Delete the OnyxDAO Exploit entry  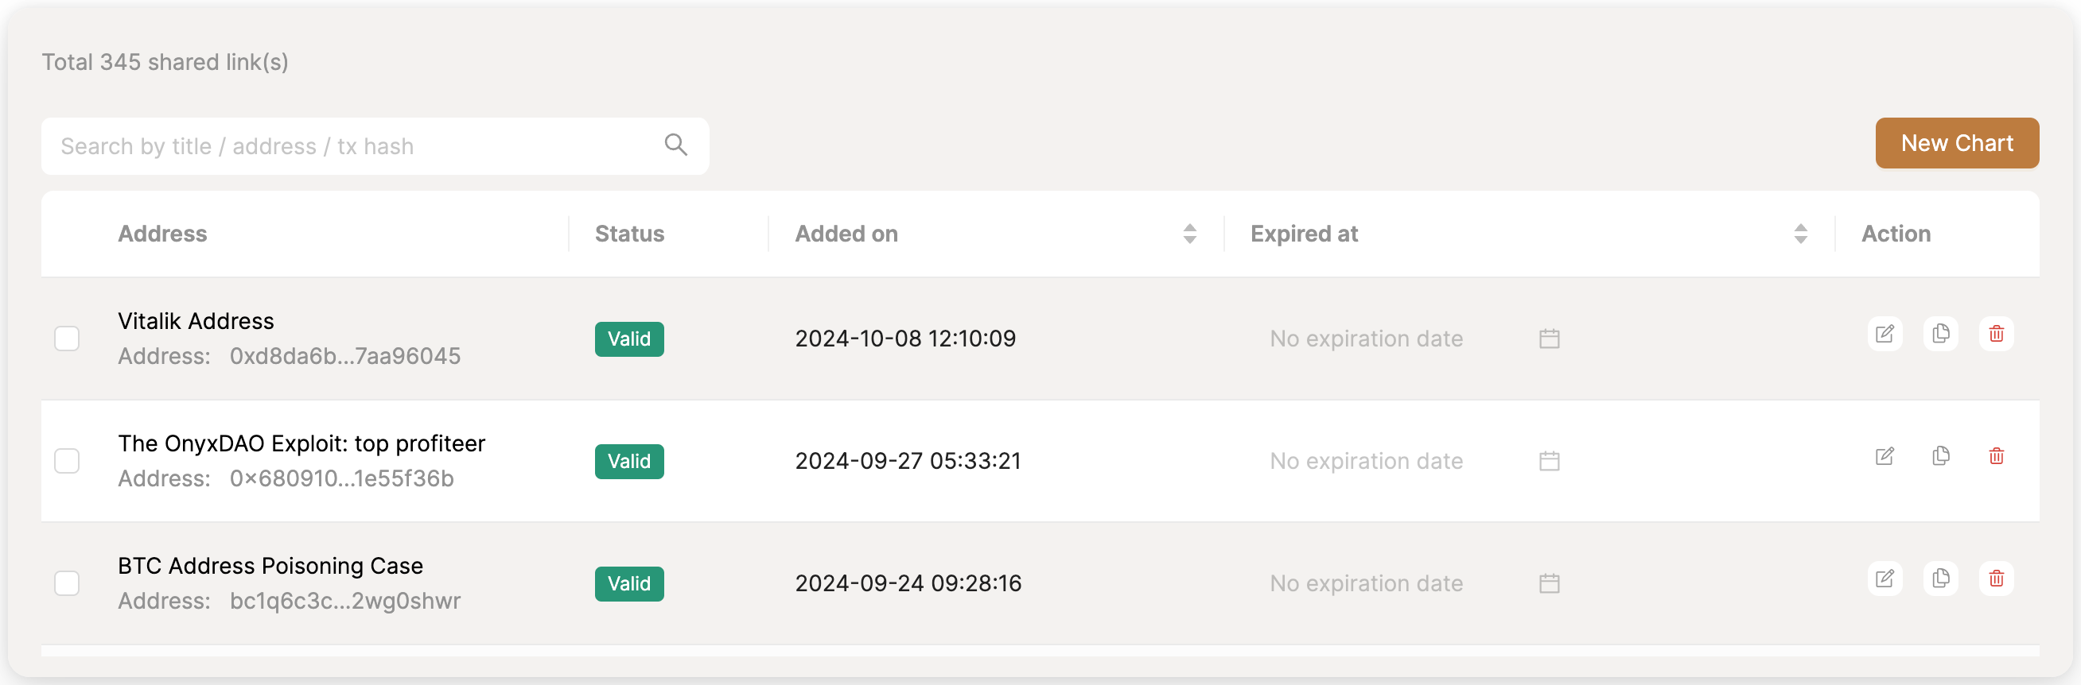[1996, 457]
